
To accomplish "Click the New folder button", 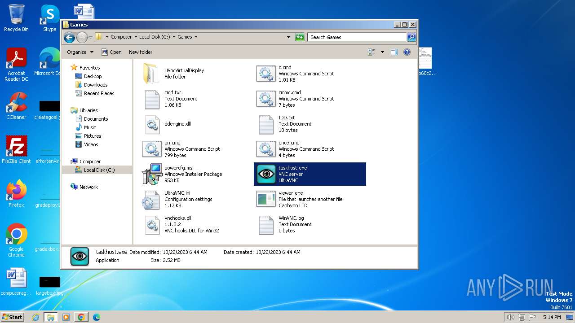I will pos(141,52).
